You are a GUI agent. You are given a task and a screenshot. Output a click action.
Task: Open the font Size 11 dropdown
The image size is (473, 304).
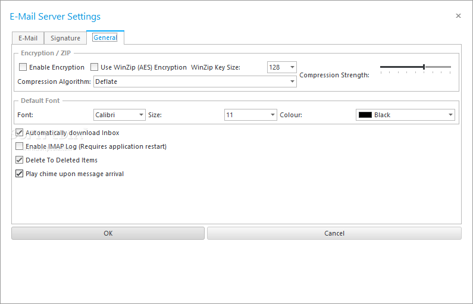(250, 115)
